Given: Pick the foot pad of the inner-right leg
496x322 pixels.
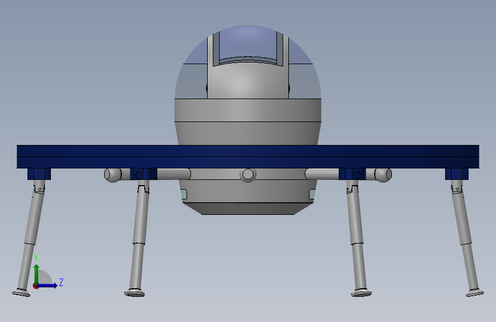Looking at the screenshot, I should pos(362,293).
